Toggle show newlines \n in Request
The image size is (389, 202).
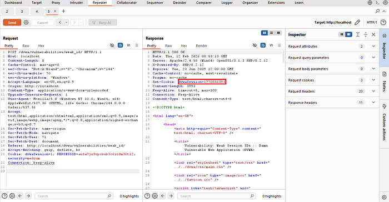tap(128, 46)
